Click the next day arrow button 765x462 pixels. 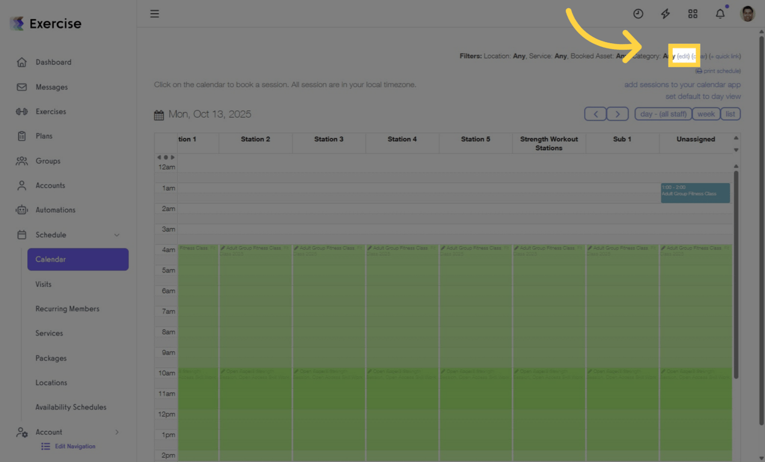(x=618, y=114)
